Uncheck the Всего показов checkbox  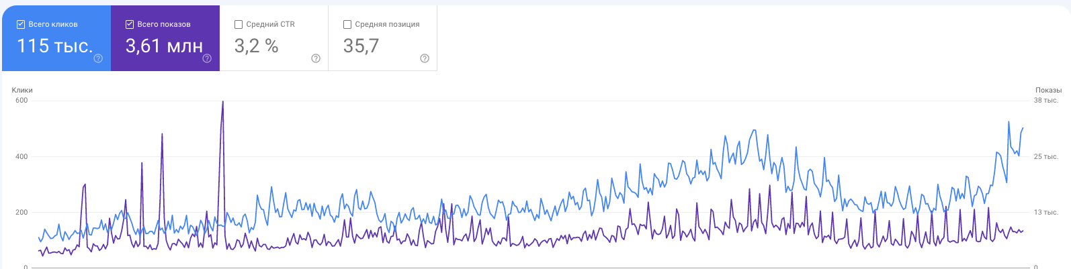click(130, 24)
